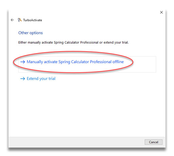Click the Other options heading
The width and height of the screenshot is (174, 156).
pos(30,33)
